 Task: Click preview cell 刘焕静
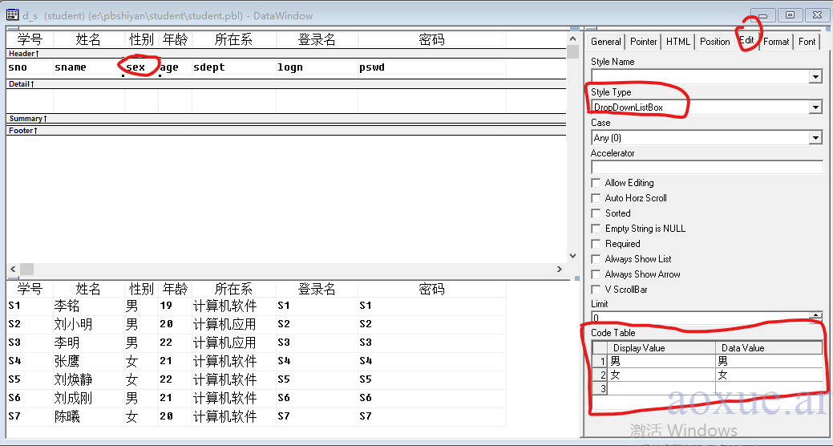[x=73, y=379]
